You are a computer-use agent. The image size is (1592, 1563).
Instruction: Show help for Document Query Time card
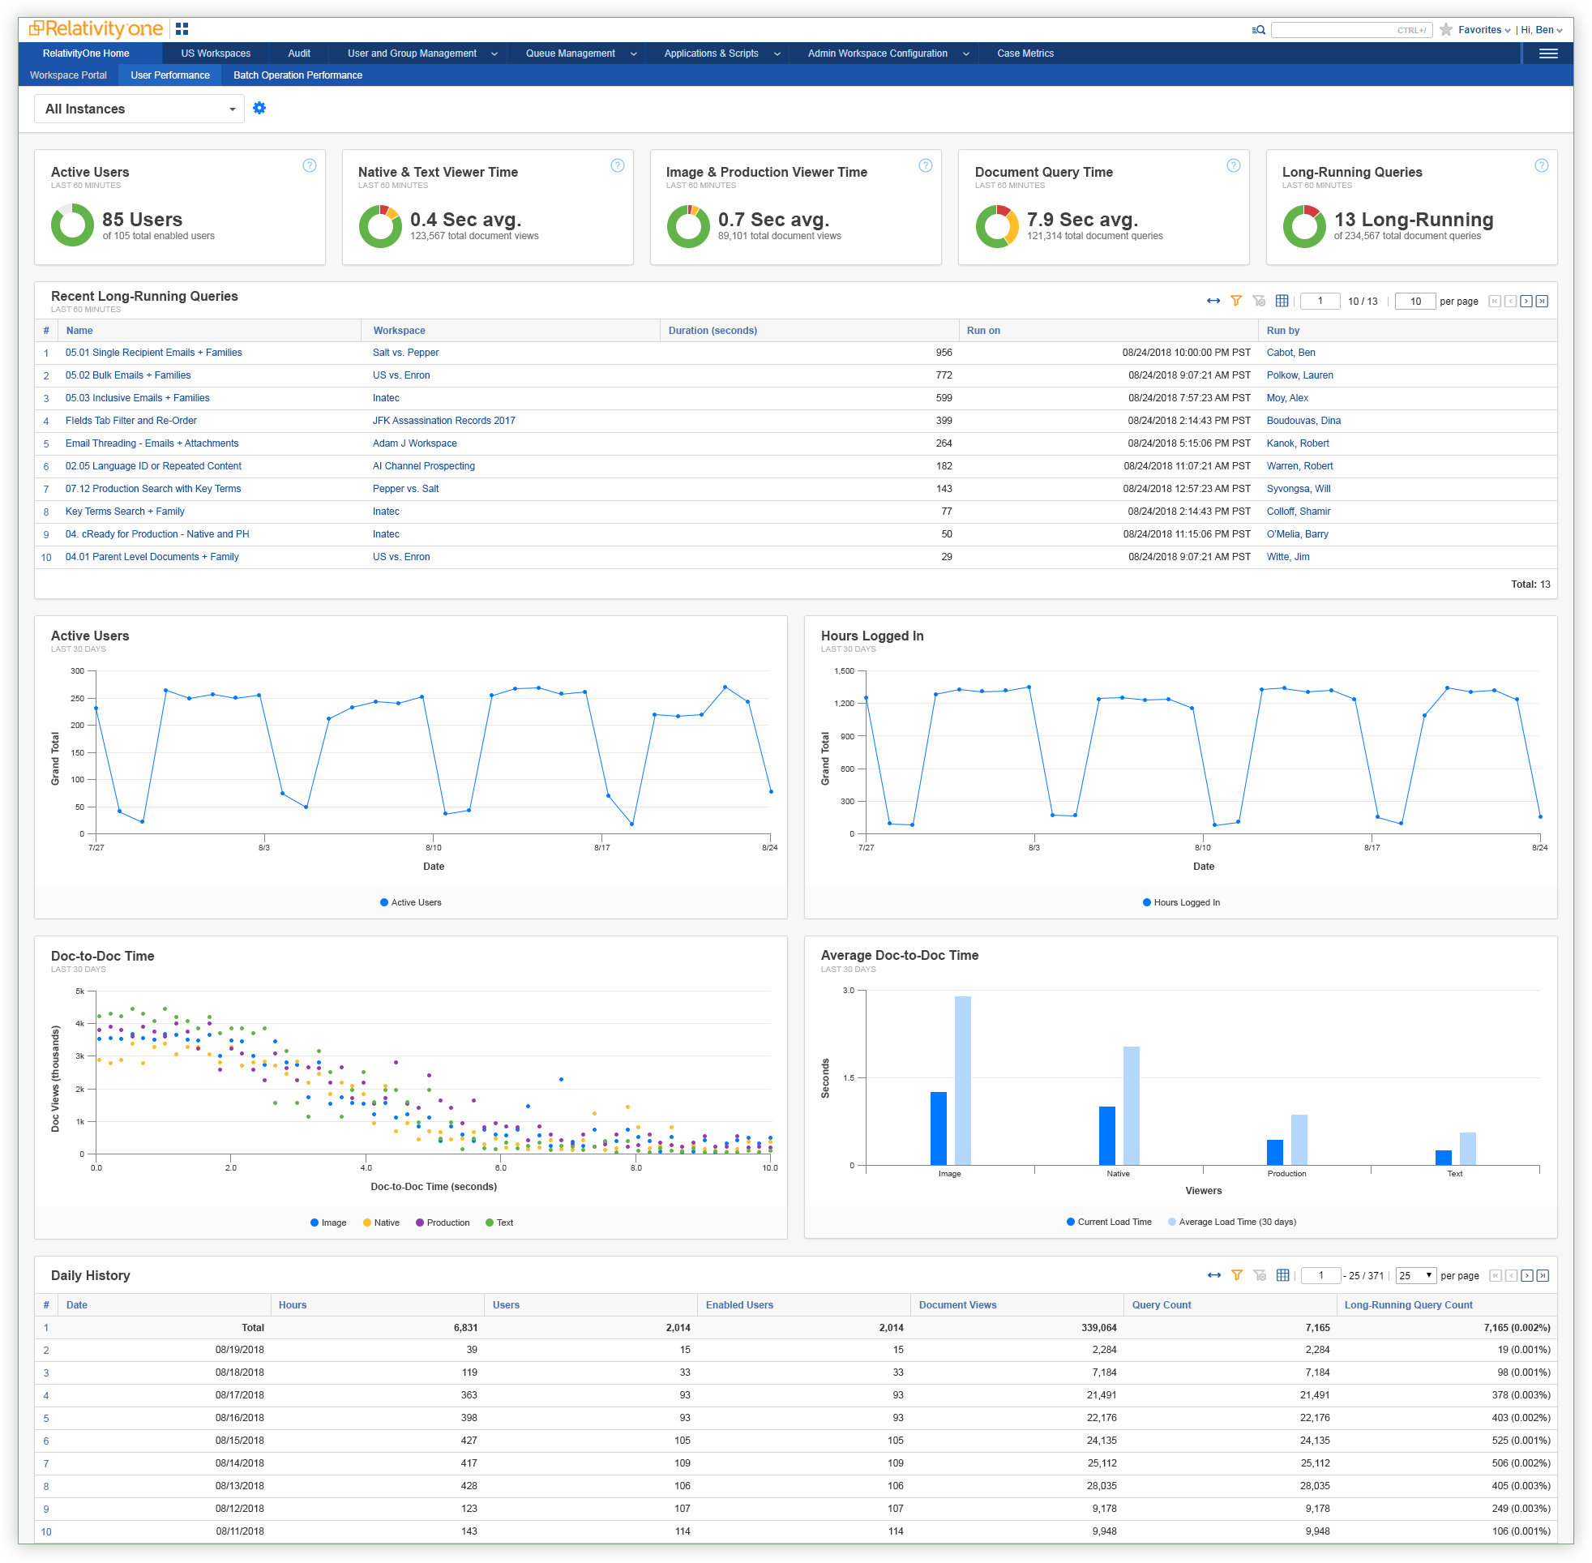(x=1233, y=166)
